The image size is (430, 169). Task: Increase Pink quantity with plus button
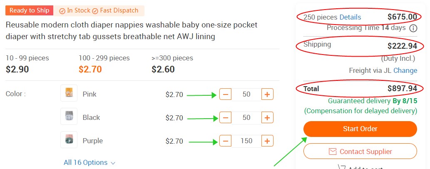pos(267,94)
